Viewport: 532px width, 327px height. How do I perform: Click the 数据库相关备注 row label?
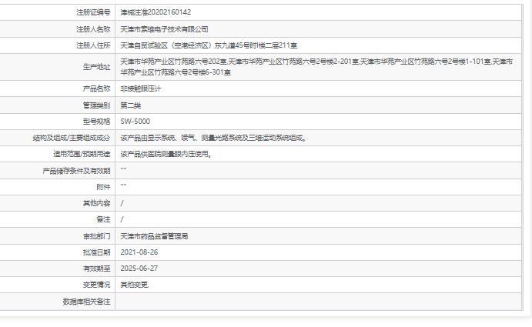pyautogui.click(x=86, y=301)
